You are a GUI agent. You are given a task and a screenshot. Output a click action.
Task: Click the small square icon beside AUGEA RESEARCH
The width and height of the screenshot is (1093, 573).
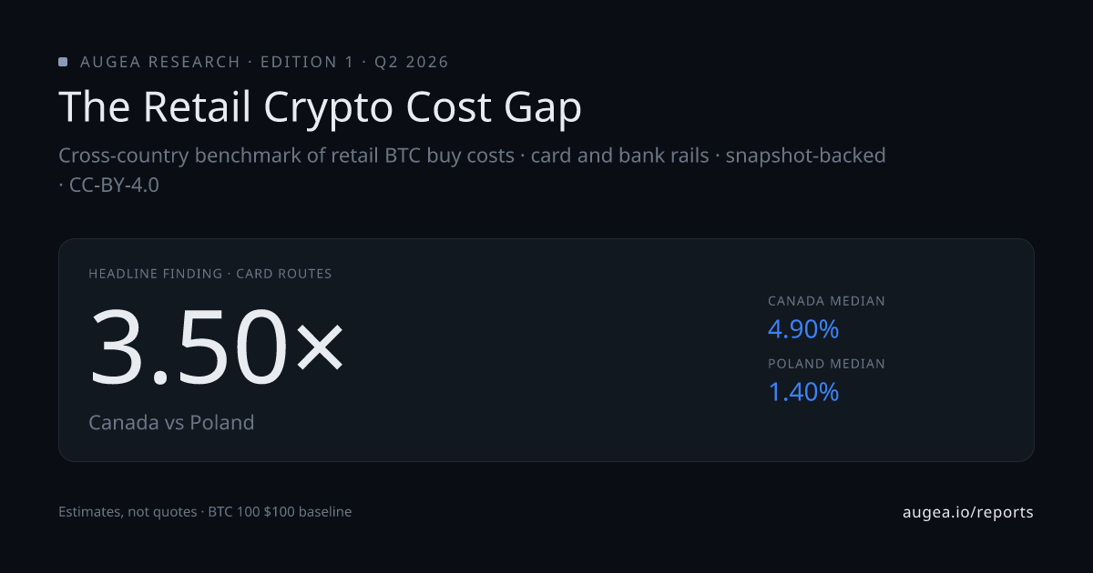point(63,62)
